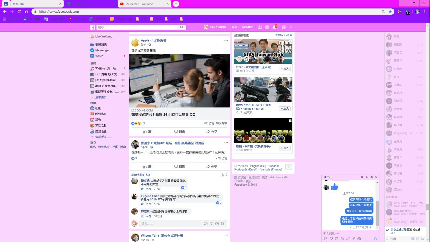This screenshot has width=430, height=242.
Task: Open chat sidebar settings gear
Action: coord(413,239)
